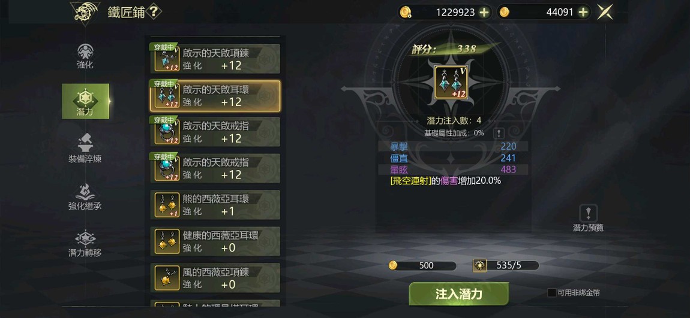Click the info exclamation beside 基礎屬性加成
Image resolution: width=690 pixels, height=318 pixels.
click(x=499, y=133)
